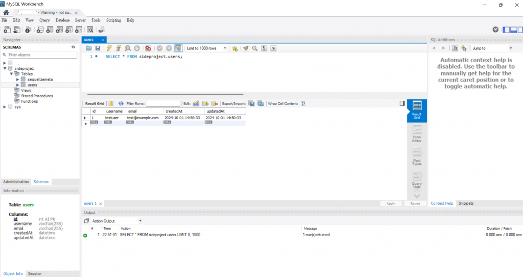
Task: Create a new SQL tab for queries
Action: [7, 30]
